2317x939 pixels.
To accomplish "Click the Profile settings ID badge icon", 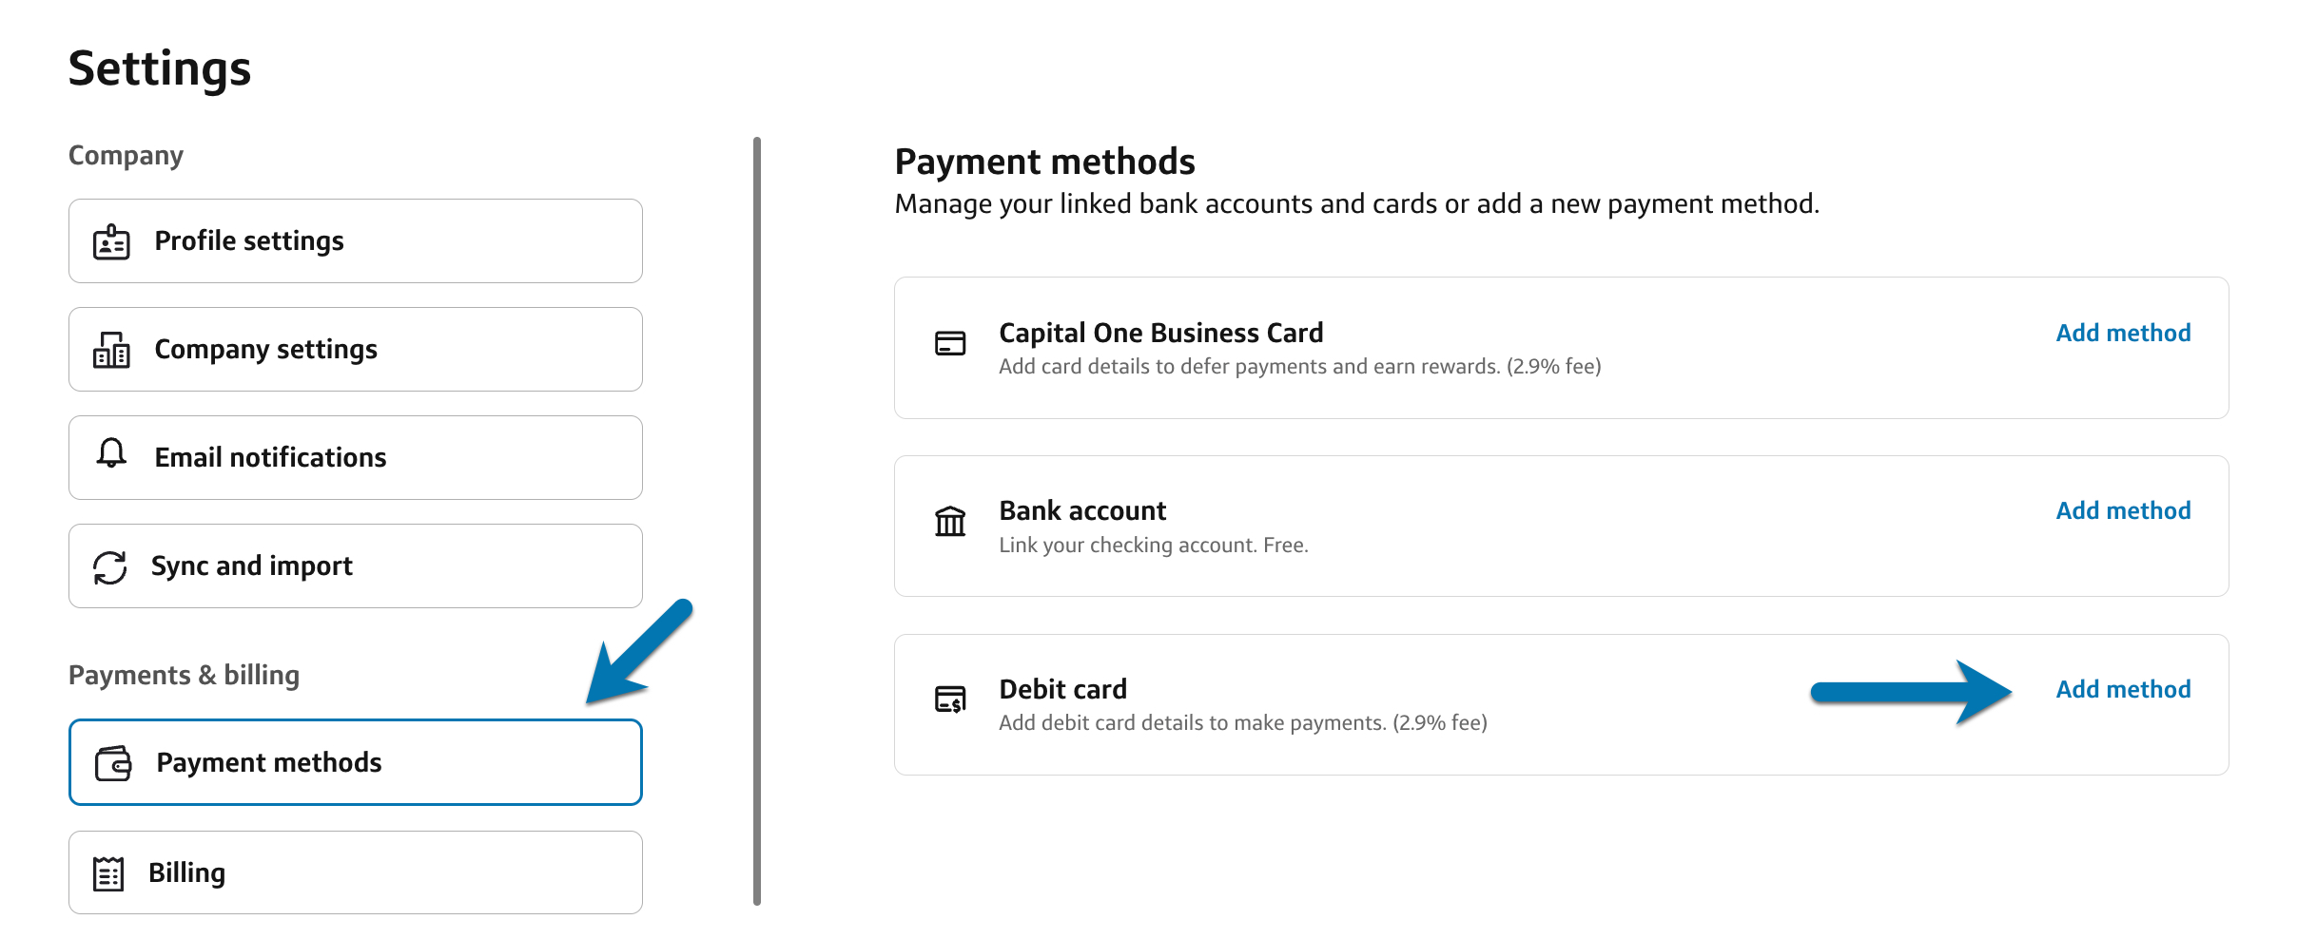I will click(x=111, y=242).
